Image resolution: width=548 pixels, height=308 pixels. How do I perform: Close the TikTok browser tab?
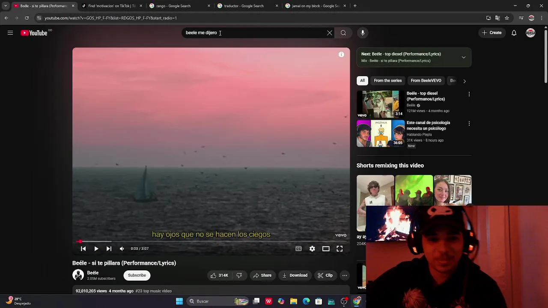pyautogui.click(x=141, y=6)
